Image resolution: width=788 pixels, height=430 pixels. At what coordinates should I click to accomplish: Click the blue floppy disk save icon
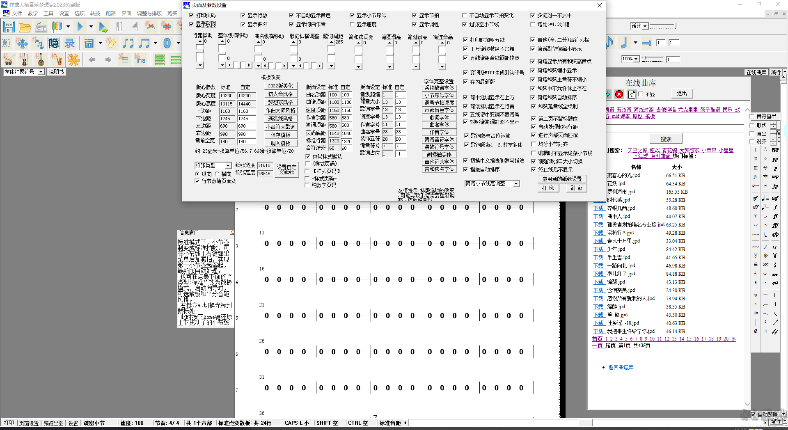click(9, 27)
